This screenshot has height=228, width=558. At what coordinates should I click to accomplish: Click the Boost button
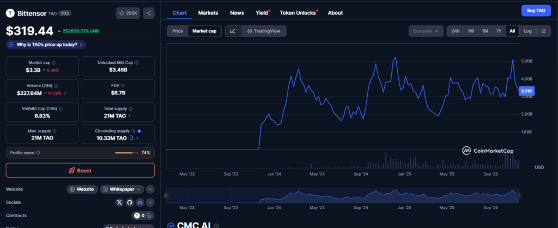[x=80, y=170]
